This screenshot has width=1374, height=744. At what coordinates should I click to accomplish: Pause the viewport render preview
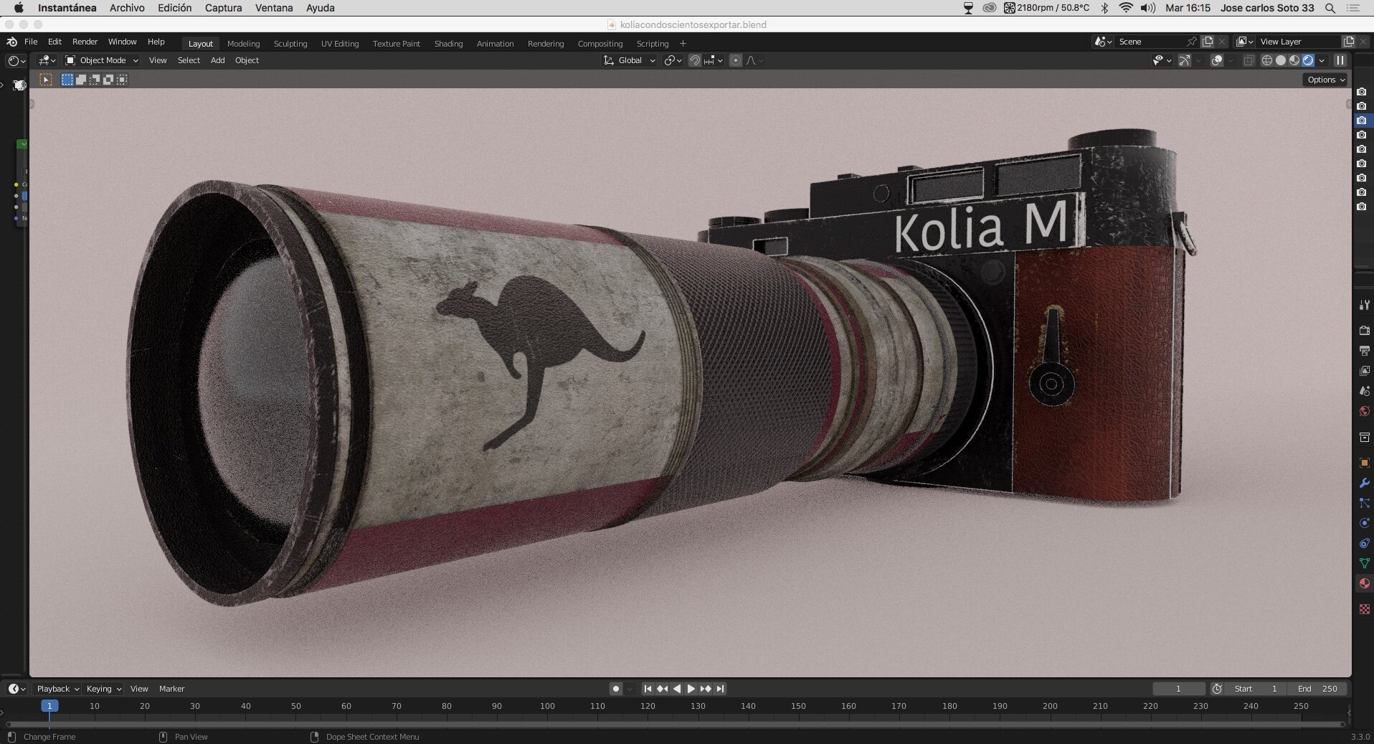(1339, 60)
